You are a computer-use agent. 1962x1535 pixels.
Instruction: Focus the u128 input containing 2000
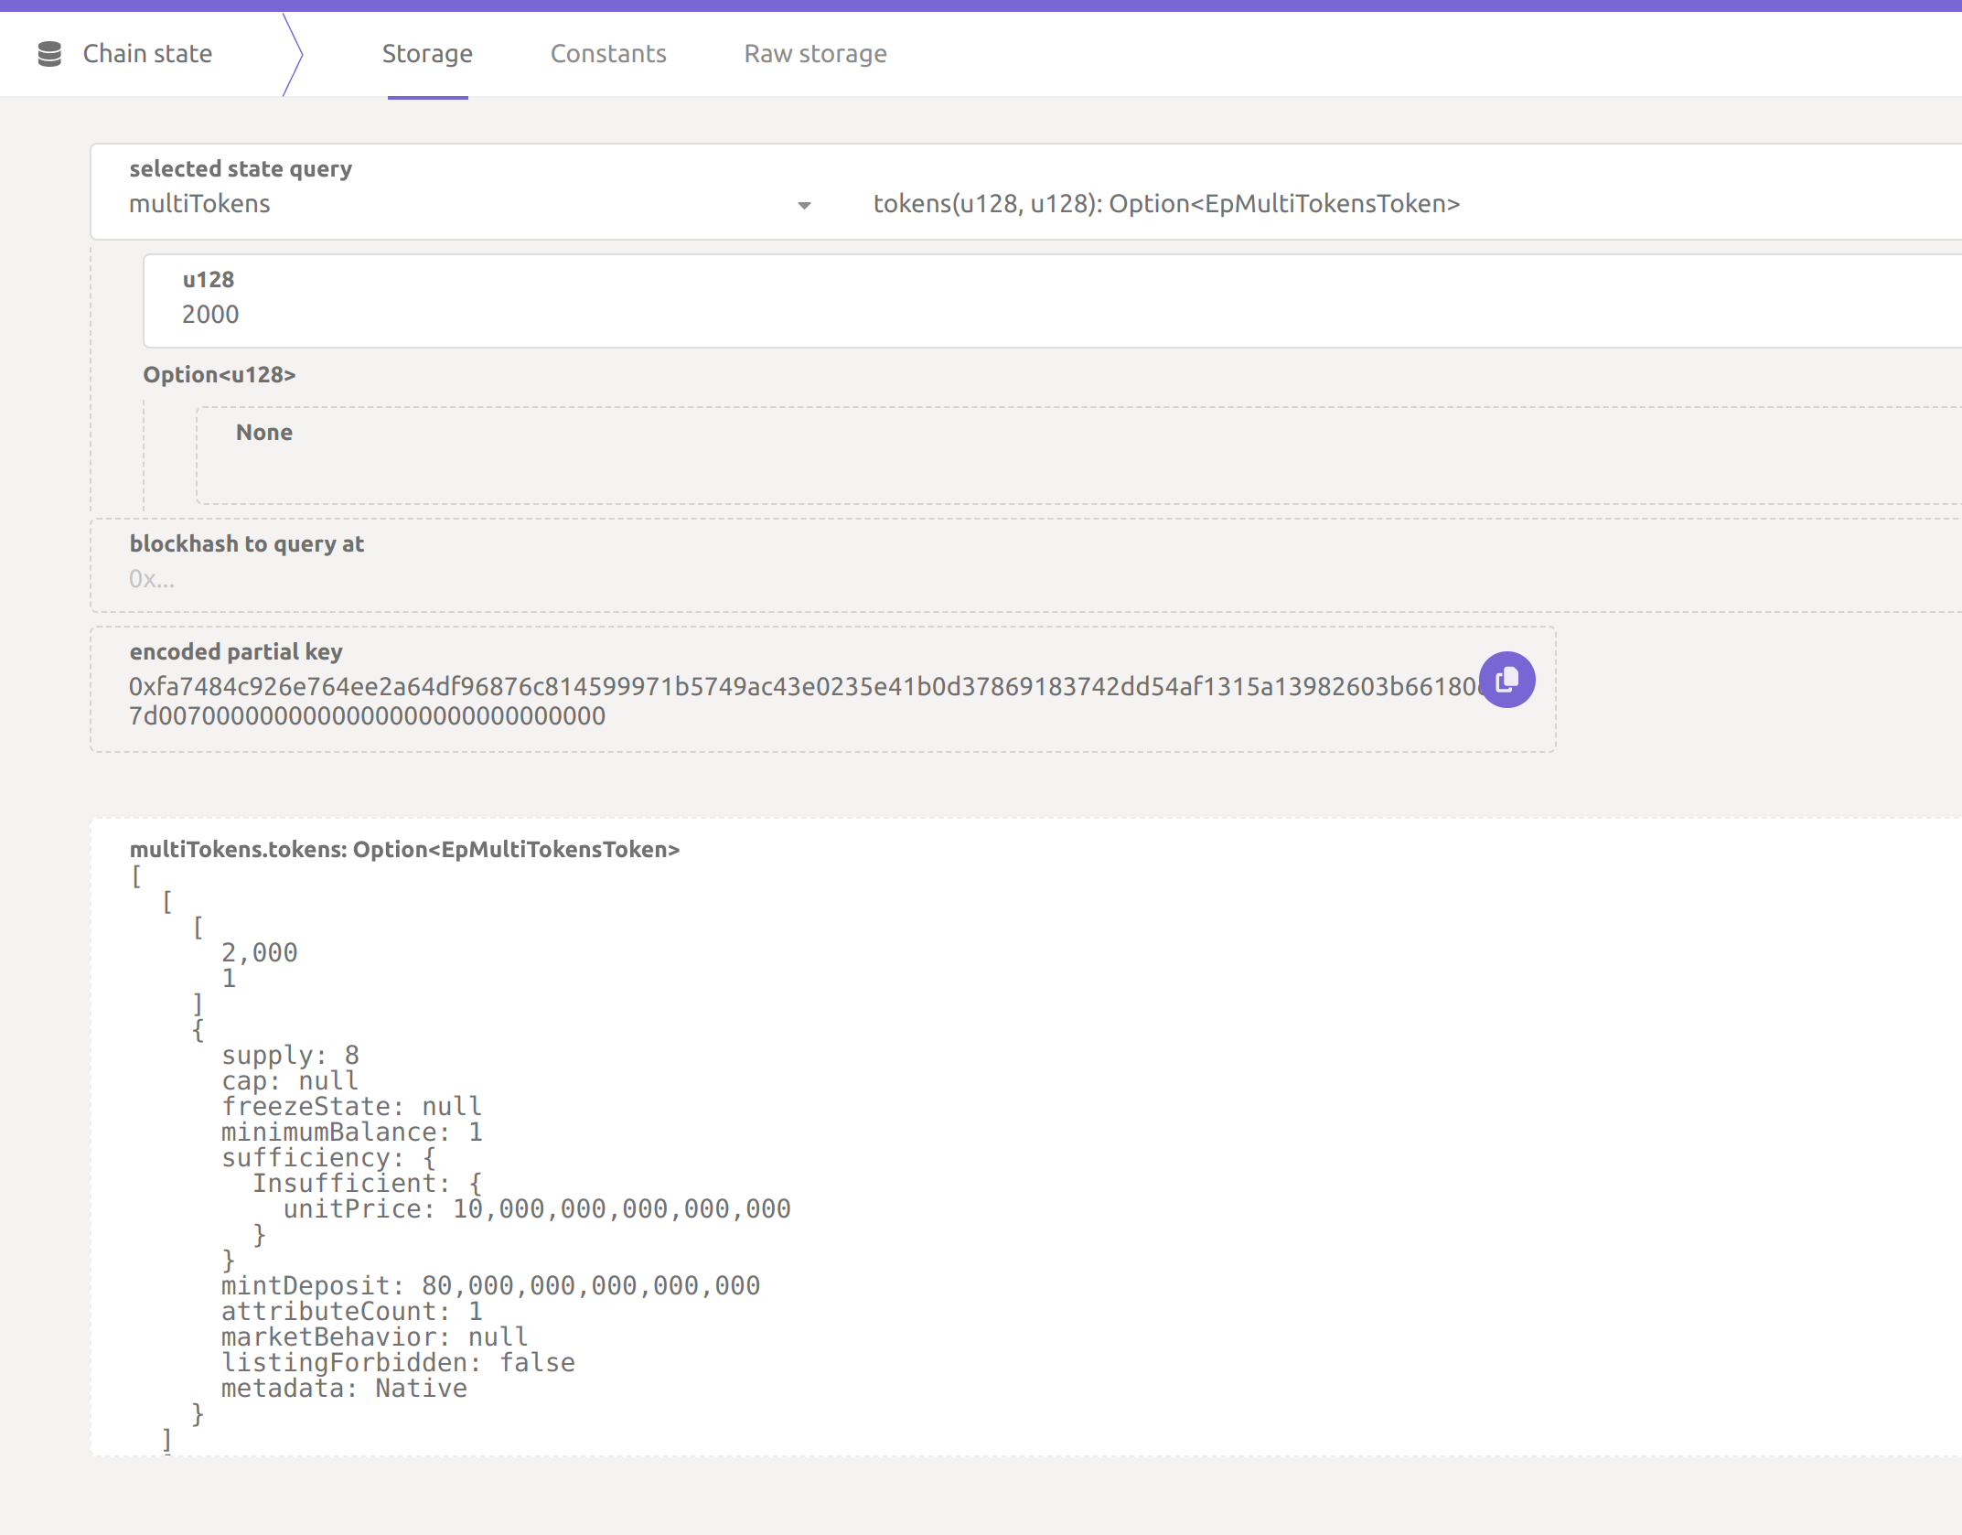(x=1052, y=301)
